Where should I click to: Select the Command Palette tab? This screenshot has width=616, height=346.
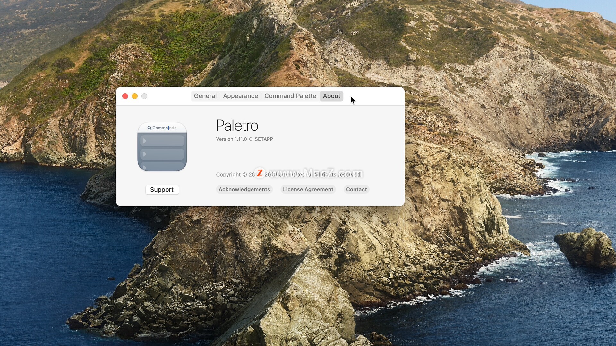click(x=290, y=96)
